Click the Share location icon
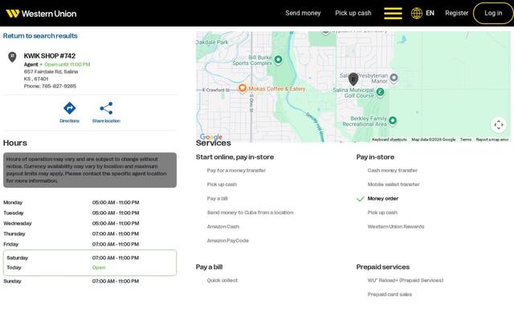 click(x=106, y=108)
